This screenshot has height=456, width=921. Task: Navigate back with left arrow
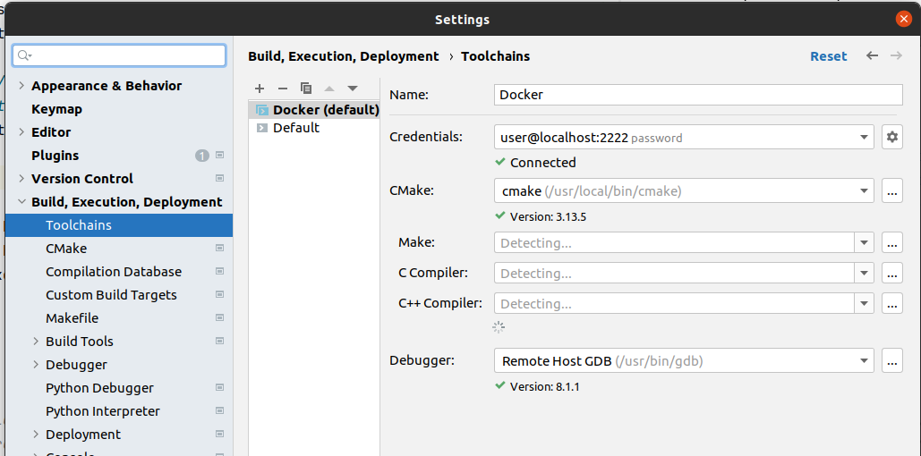coord(872,55)
